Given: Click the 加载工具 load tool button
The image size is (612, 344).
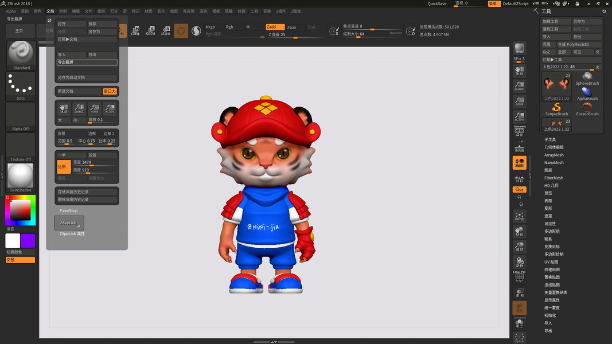Looking at the screenshot, I should point(556,21).
